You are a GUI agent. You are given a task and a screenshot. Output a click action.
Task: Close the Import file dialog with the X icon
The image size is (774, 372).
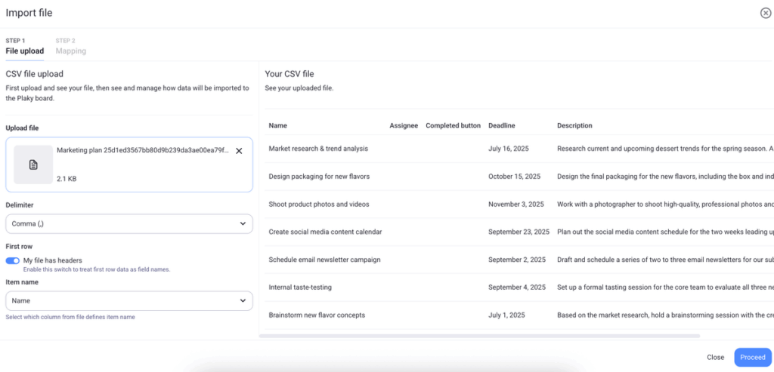[765, 14]
